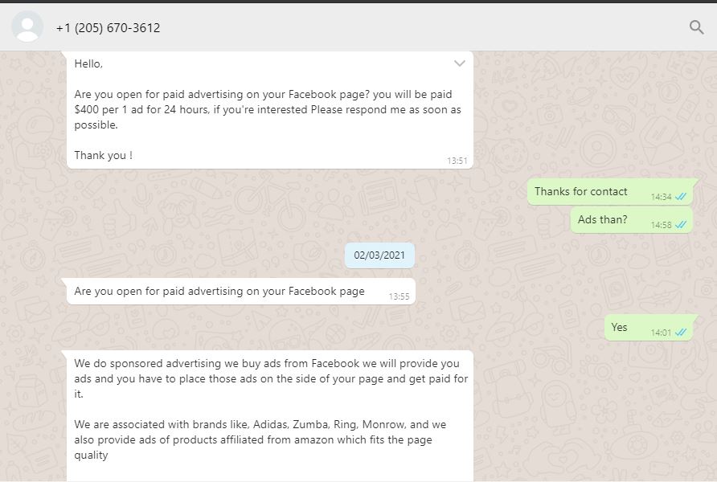Click the "Thank you !" line

click(104, 155)
